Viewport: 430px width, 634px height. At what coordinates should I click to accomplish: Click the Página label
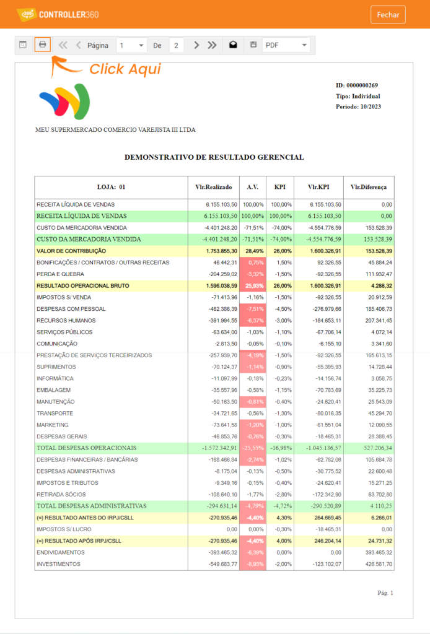coord(98,45)
